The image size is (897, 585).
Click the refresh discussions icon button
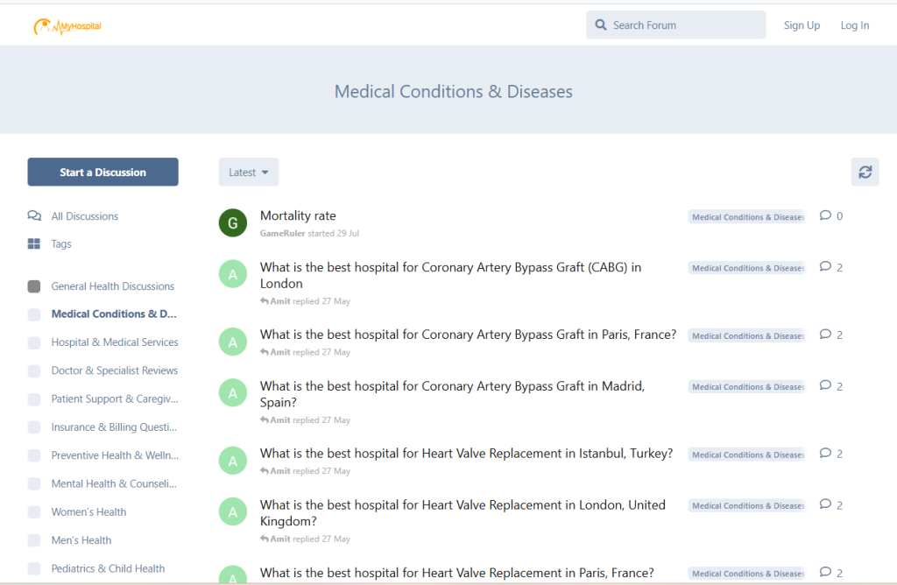tap(865, 173)
